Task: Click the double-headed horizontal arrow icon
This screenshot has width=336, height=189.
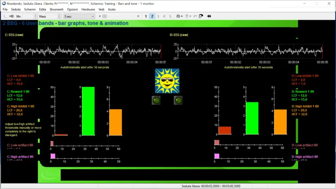Action: (209, 16)
